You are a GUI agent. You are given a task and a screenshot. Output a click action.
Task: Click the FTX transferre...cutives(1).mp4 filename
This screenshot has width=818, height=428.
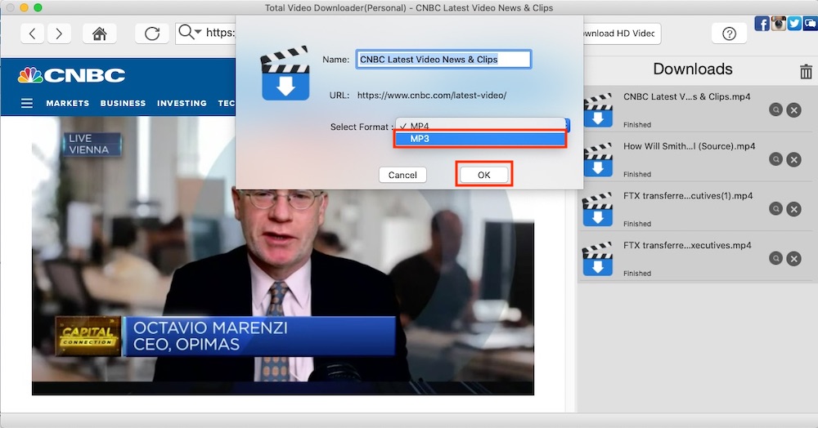688,196
